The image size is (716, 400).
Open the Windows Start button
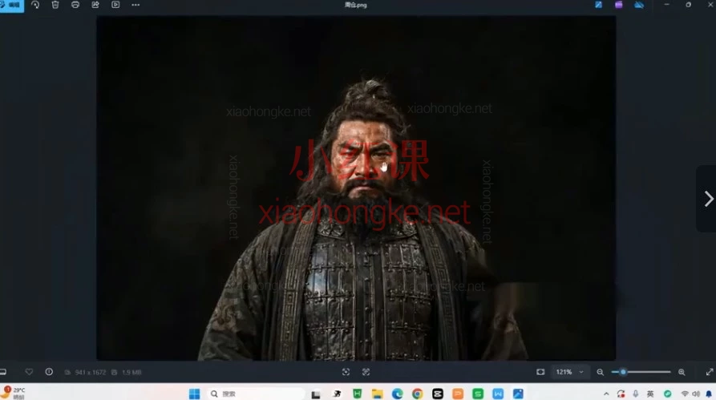(x=194, y=394)
